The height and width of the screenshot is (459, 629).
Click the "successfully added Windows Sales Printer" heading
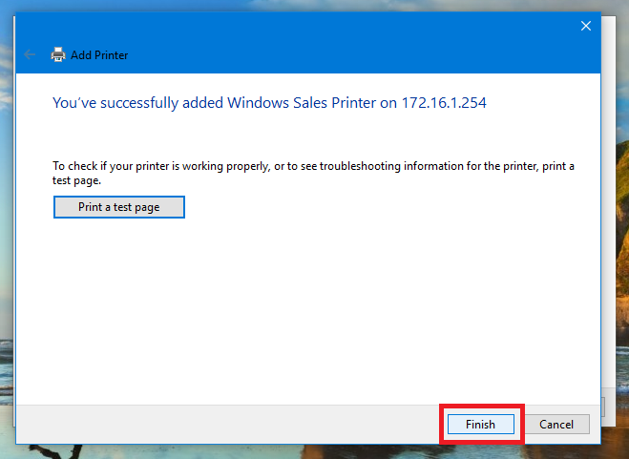(x=269, y=103)
